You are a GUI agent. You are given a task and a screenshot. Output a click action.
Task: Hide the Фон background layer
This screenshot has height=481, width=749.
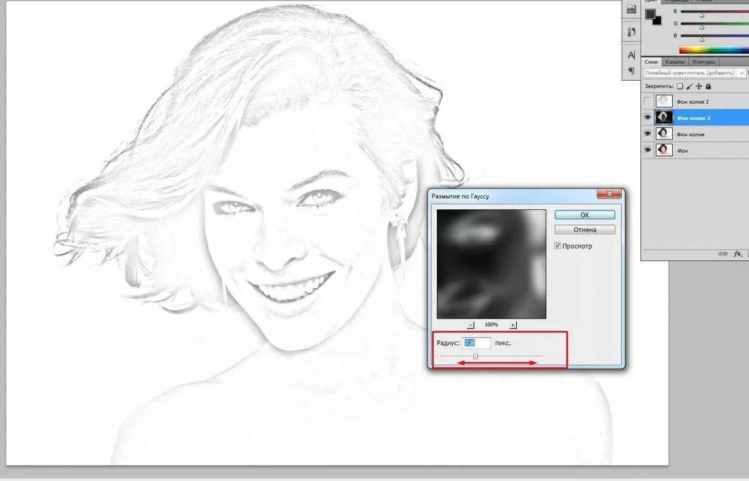coord(647,151)
